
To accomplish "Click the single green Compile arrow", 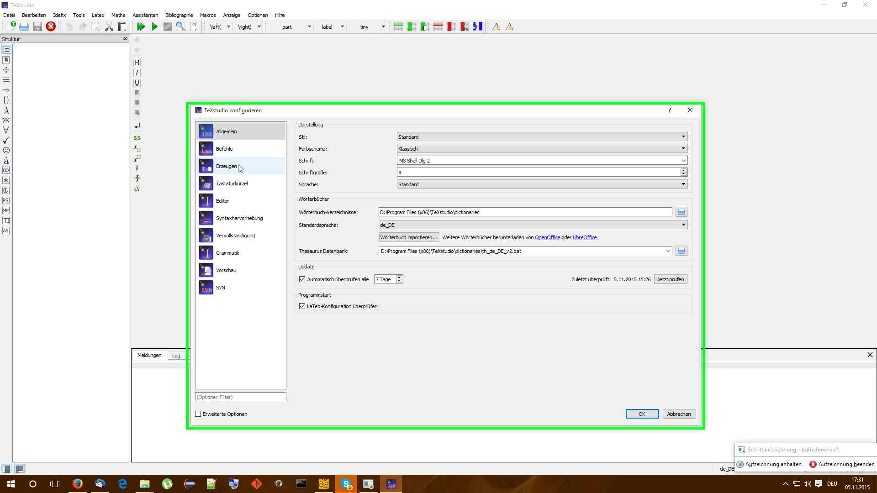I will (x=154, y=26).
